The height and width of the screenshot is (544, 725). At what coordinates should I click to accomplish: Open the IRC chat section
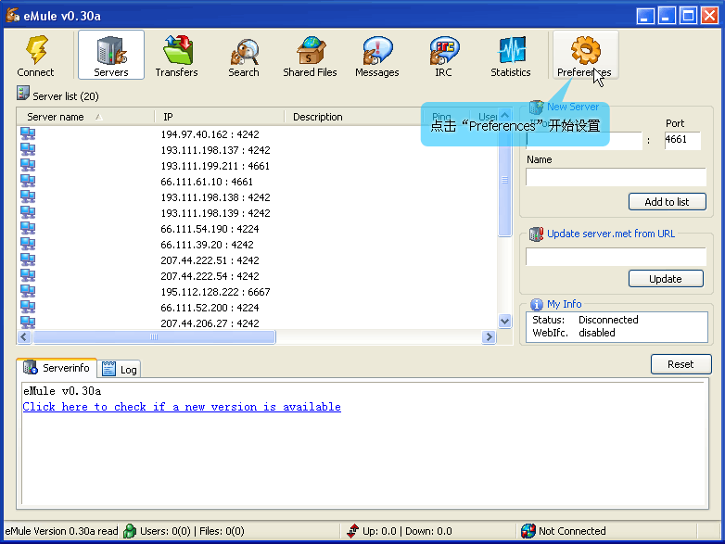pos(443,55)
